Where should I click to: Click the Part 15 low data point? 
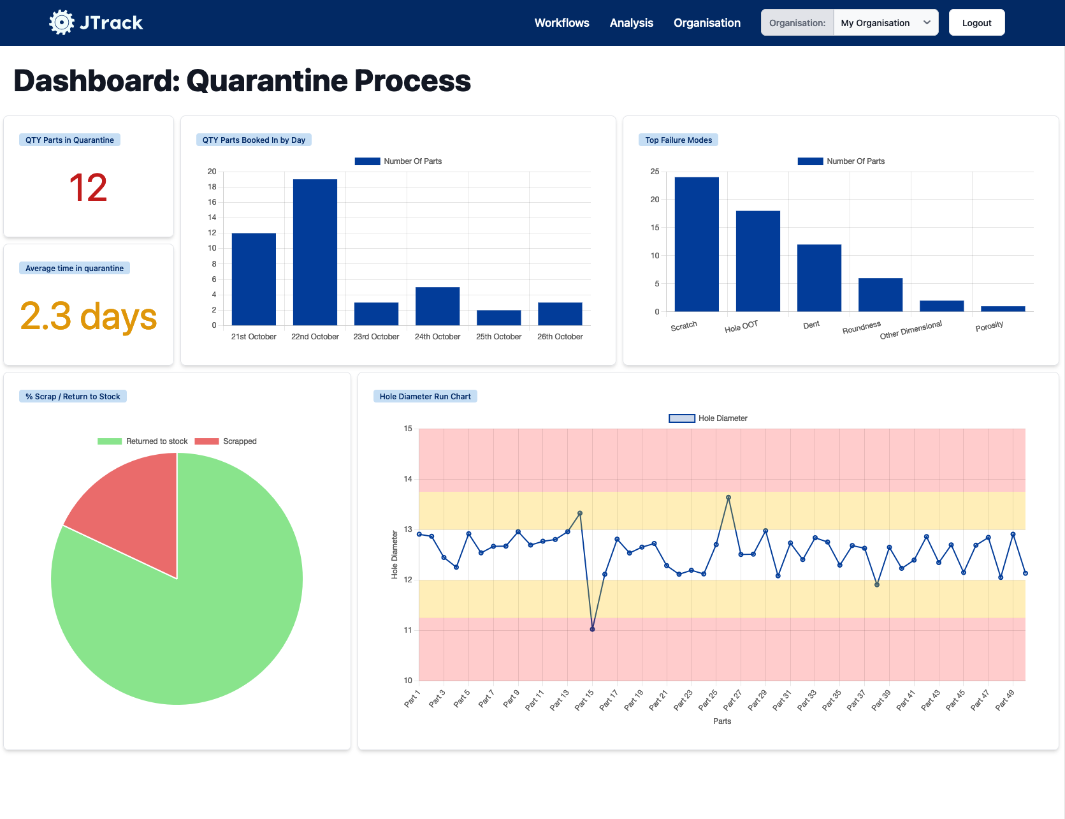pos(592,630)
